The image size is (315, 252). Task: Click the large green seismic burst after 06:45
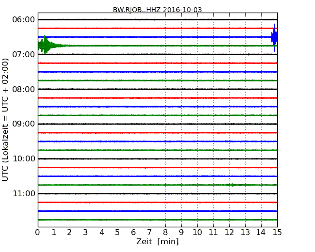coord(47,45)
